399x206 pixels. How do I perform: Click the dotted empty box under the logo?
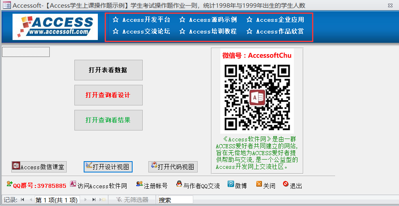coord(26,52)
